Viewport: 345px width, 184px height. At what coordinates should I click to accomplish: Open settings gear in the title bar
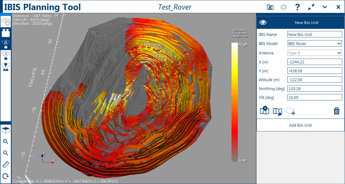[x=284, y=7]
